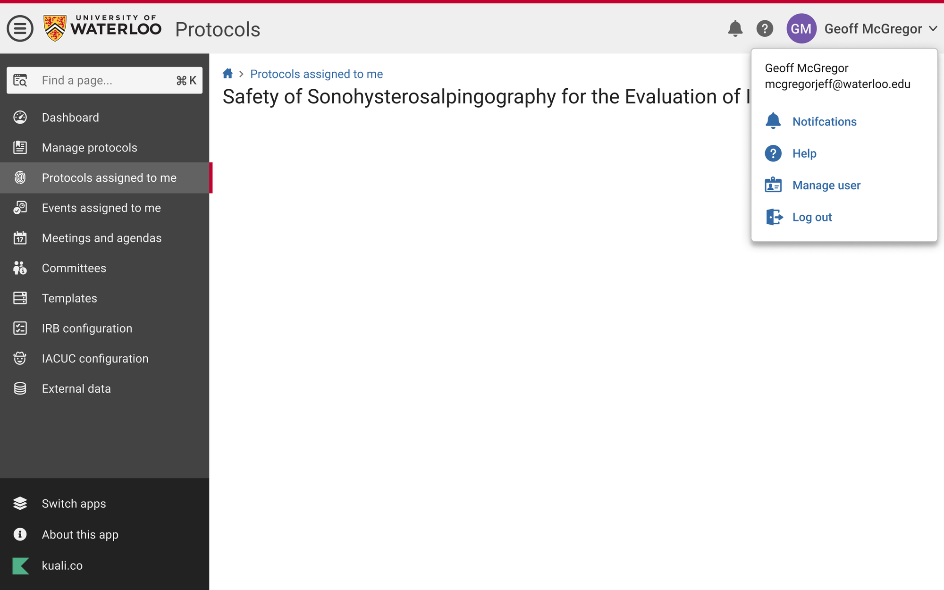Click Log out in the user menu

tap(812, 217)
